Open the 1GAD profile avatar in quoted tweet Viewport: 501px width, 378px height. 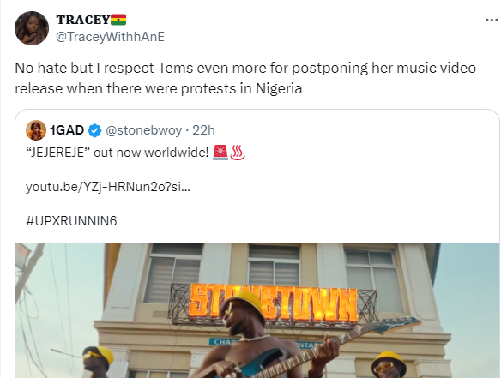tap(36, 130)
